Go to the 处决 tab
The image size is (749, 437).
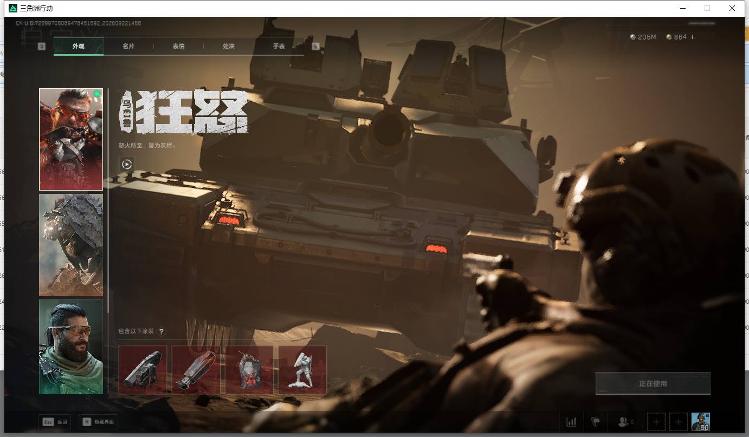(x=229, y=46)
